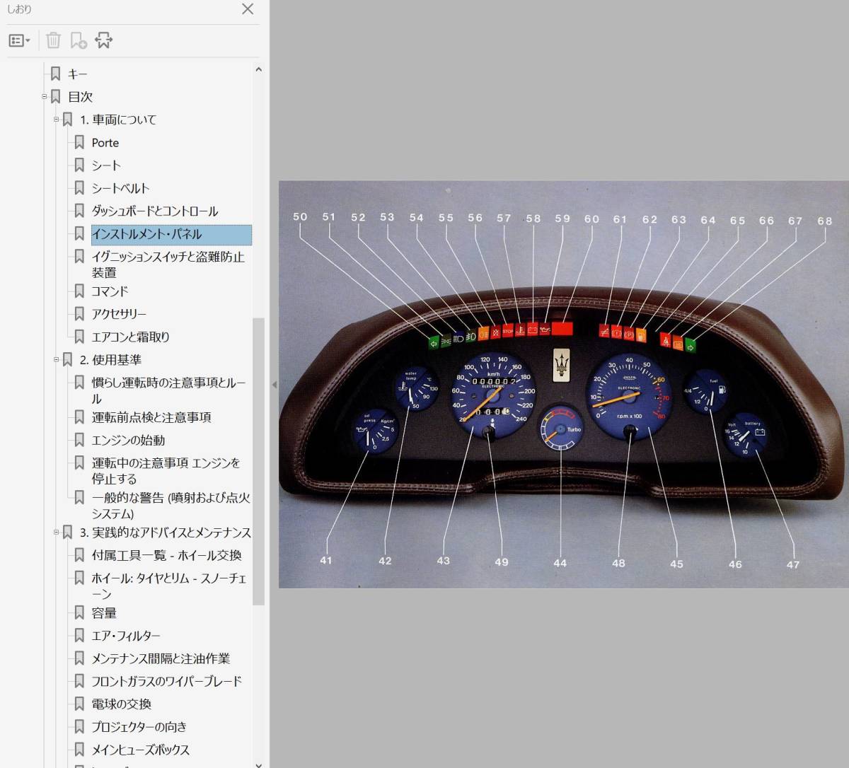
Task: Click the bookmark list scroll-up arrow
Action: [x=258, y=69]
